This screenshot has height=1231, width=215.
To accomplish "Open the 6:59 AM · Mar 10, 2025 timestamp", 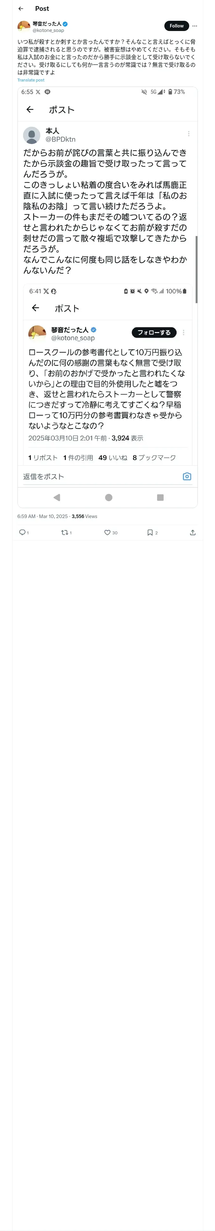I will tap(42, 516).
